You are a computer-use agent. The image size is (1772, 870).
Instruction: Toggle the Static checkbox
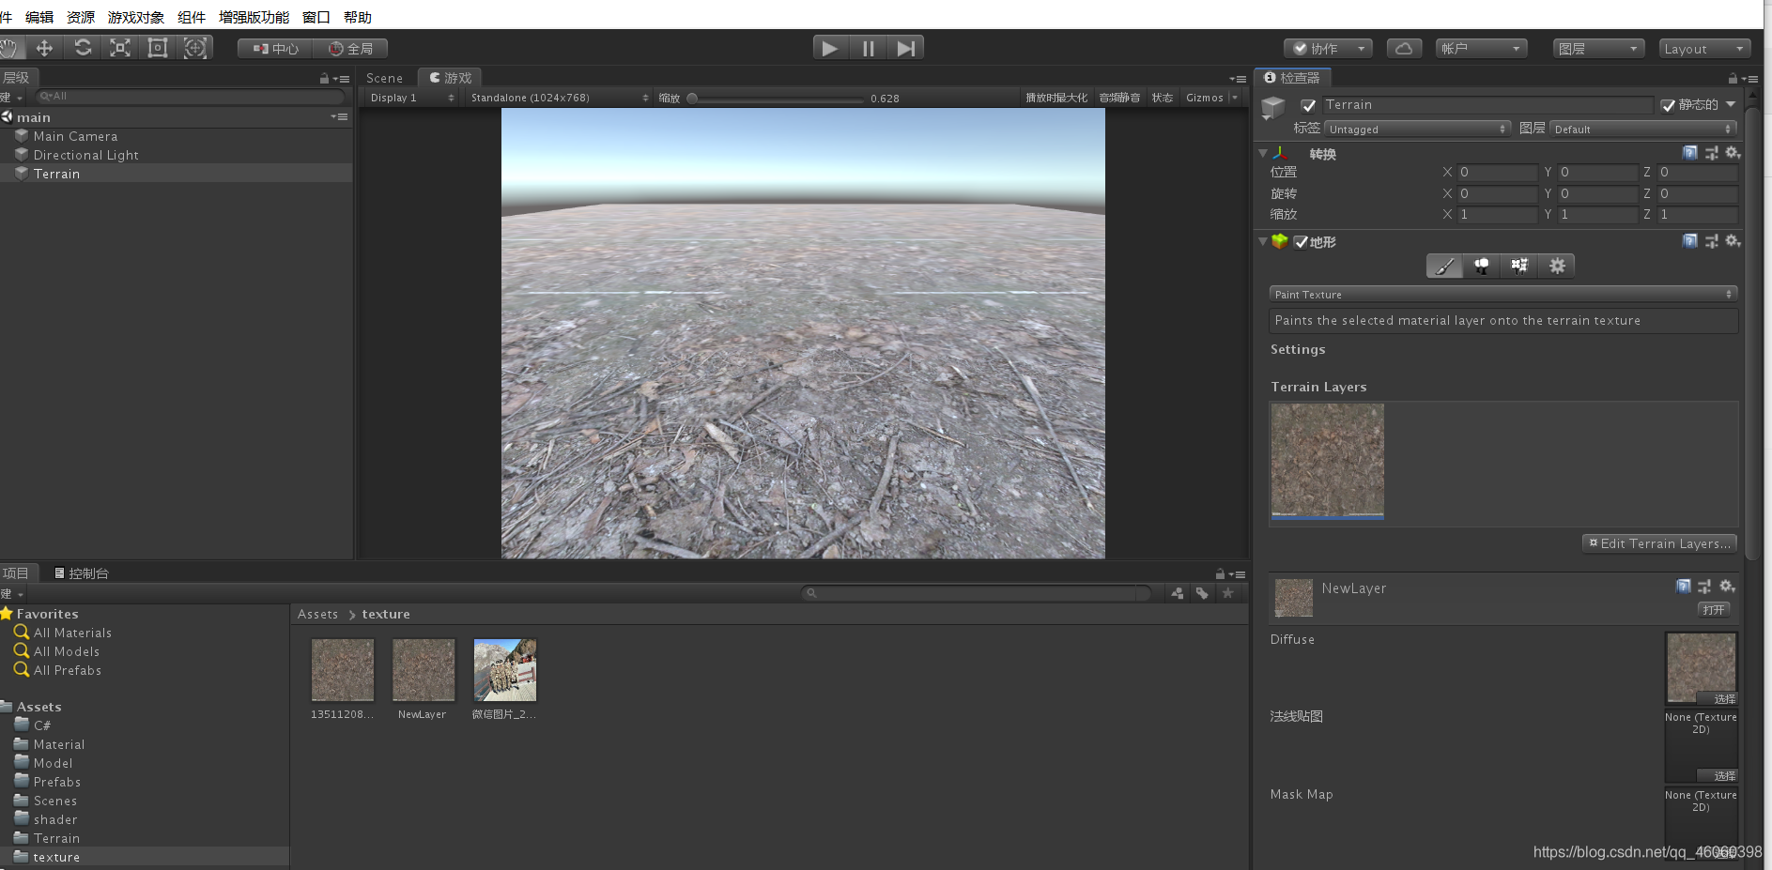(x=1668, y=105)
